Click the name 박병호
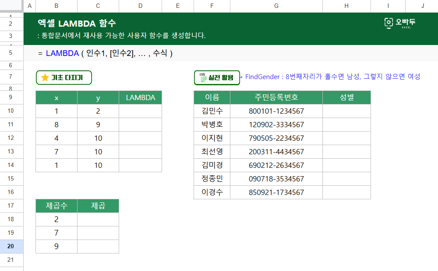Image resolution: width=438 pixels, height=271 pixels. point(212,124)
